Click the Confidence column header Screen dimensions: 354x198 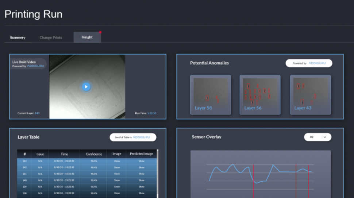(x=94, y=154)
